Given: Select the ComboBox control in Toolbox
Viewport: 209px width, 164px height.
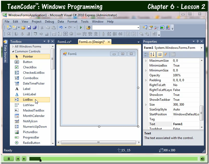Looking at the screenshot, I should click(31, 78).
